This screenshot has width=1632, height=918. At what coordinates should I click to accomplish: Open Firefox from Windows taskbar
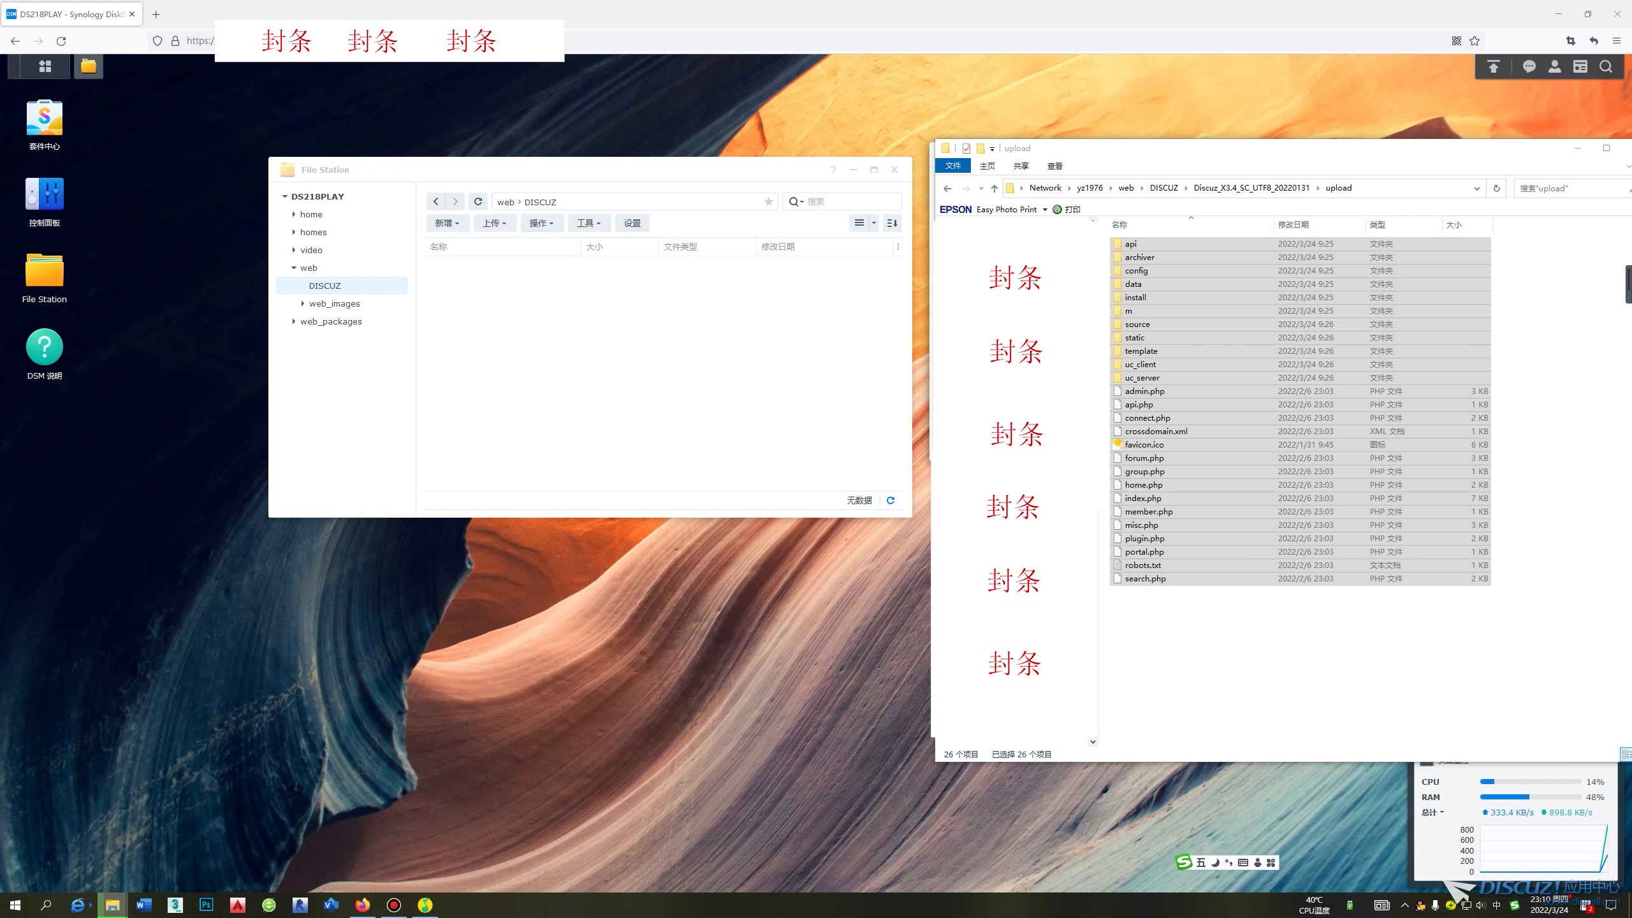pyautogui.click(x=363, y=905)
